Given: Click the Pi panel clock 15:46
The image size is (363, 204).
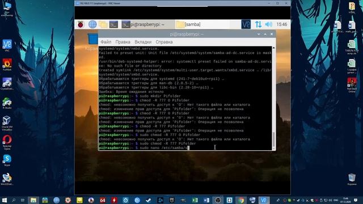Looking at the screenshot, I should pos(282,24).
